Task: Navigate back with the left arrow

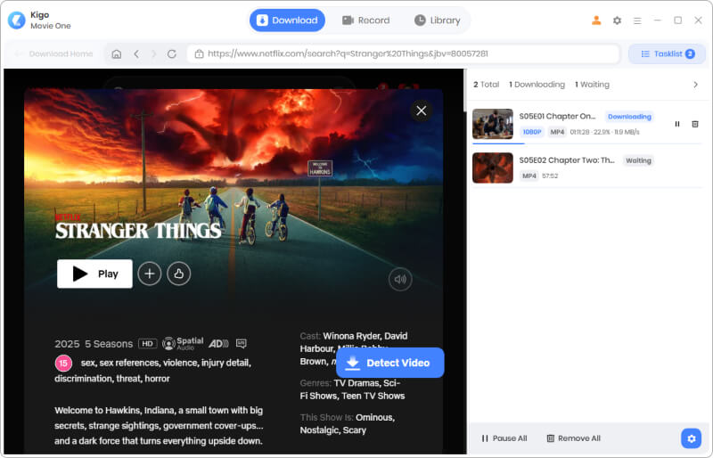Action: coord(136,53)
